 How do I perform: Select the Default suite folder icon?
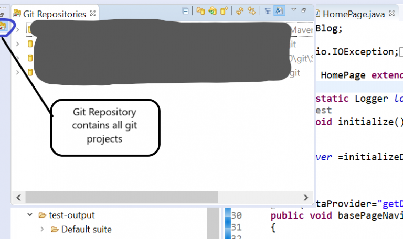[55, 229]
